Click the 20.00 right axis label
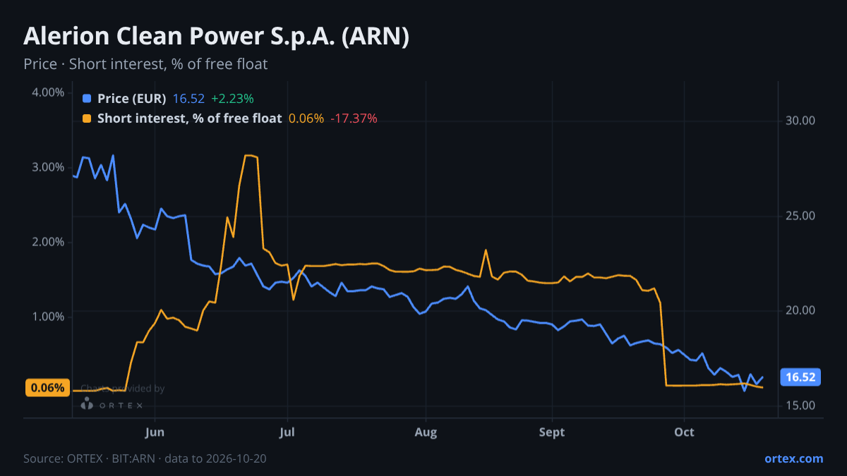Image resolution: width=847 pixels, height=476 pixels. (800, 310)
